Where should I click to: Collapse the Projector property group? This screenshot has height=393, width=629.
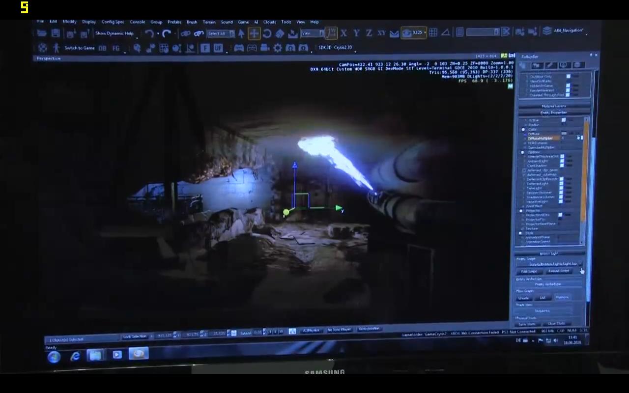click(x=521, y=211)
